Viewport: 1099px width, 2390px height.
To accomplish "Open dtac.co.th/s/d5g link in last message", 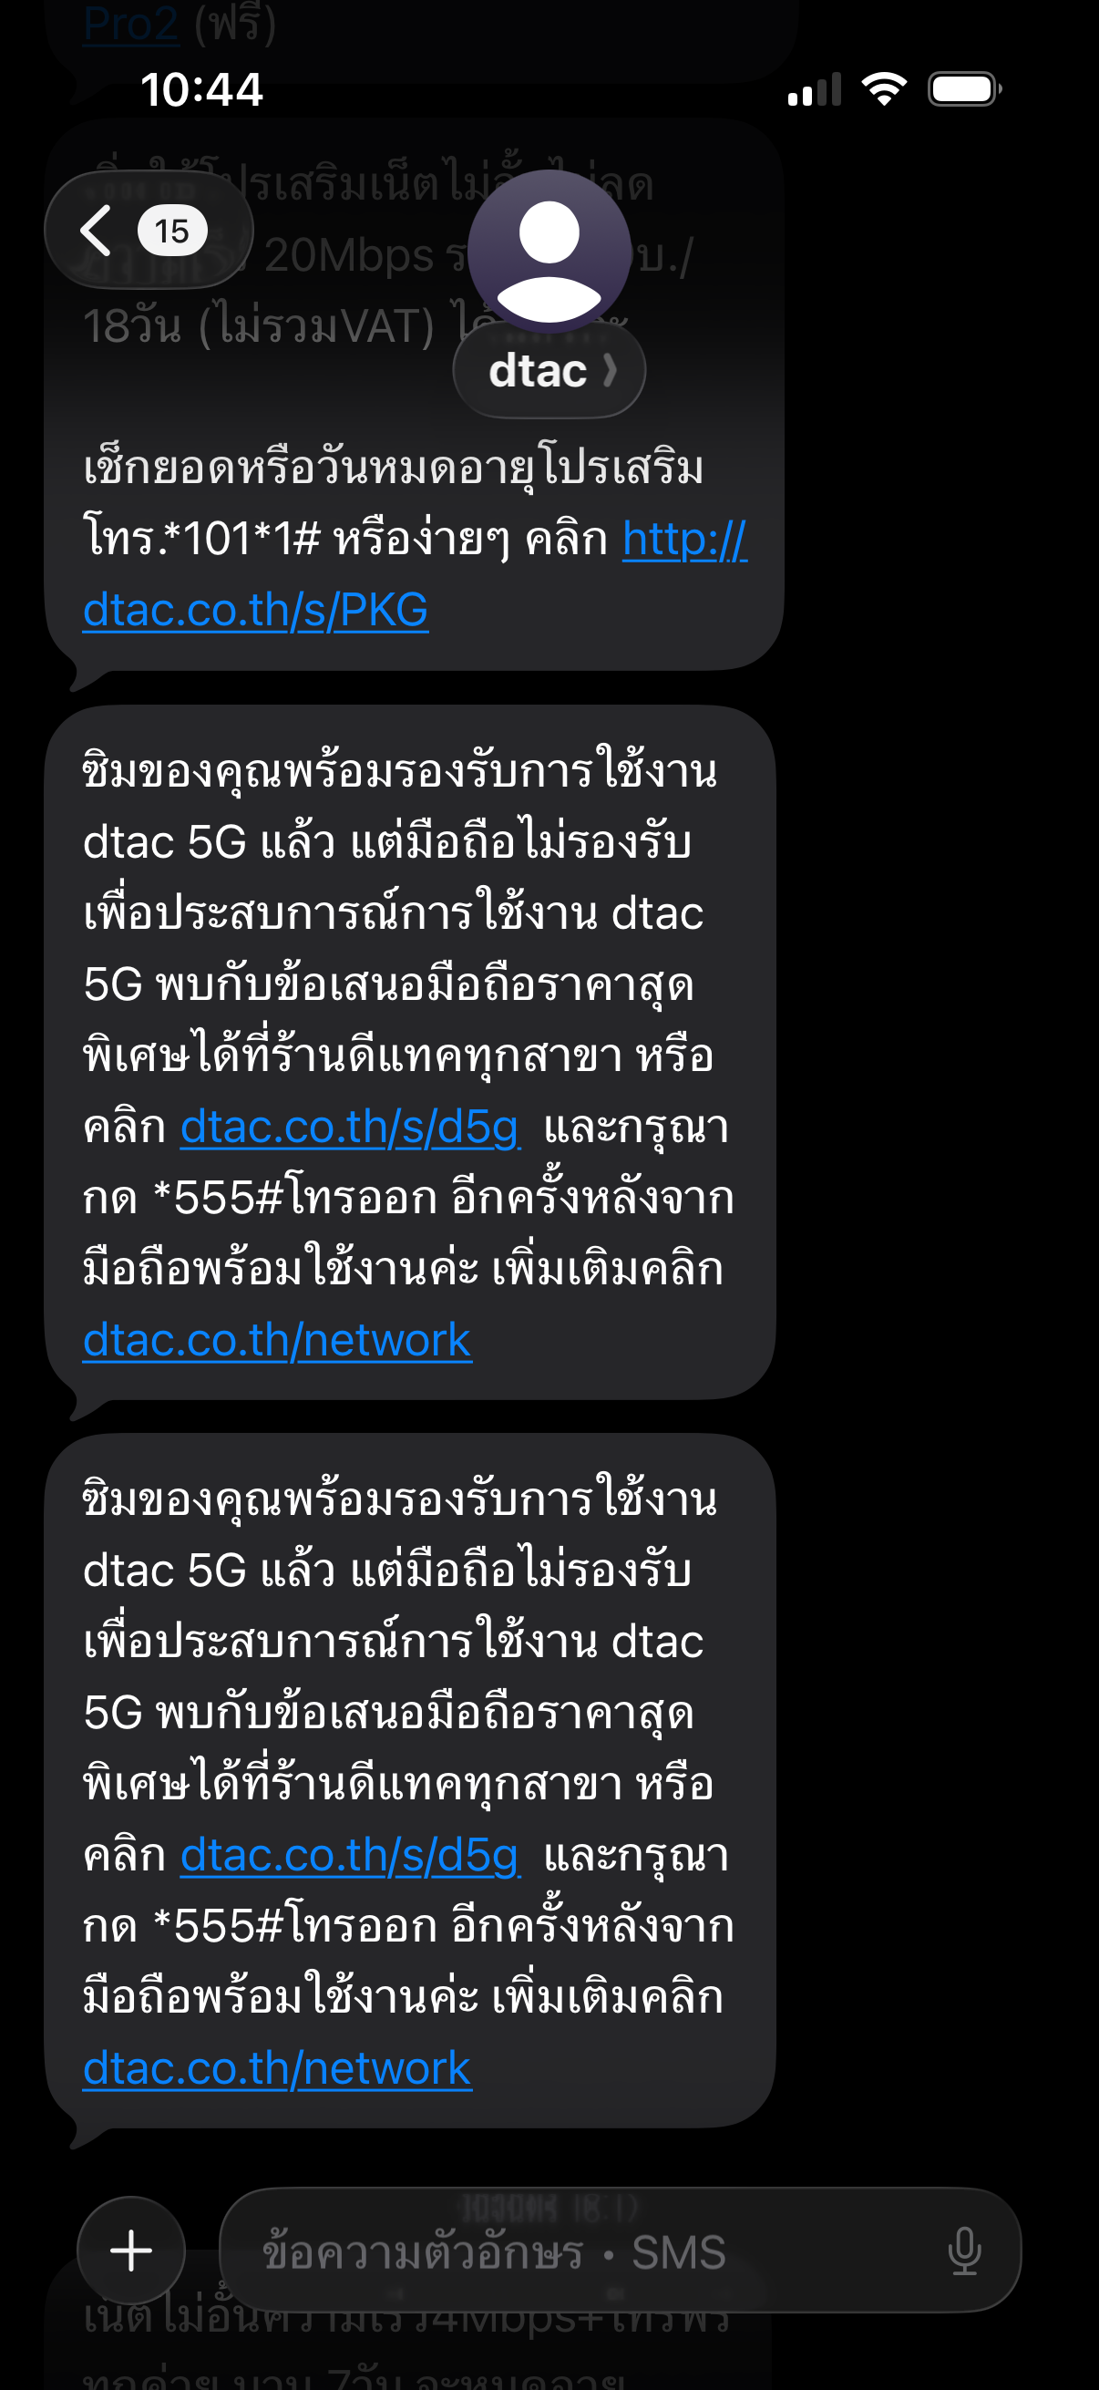I will (351, 1856).
